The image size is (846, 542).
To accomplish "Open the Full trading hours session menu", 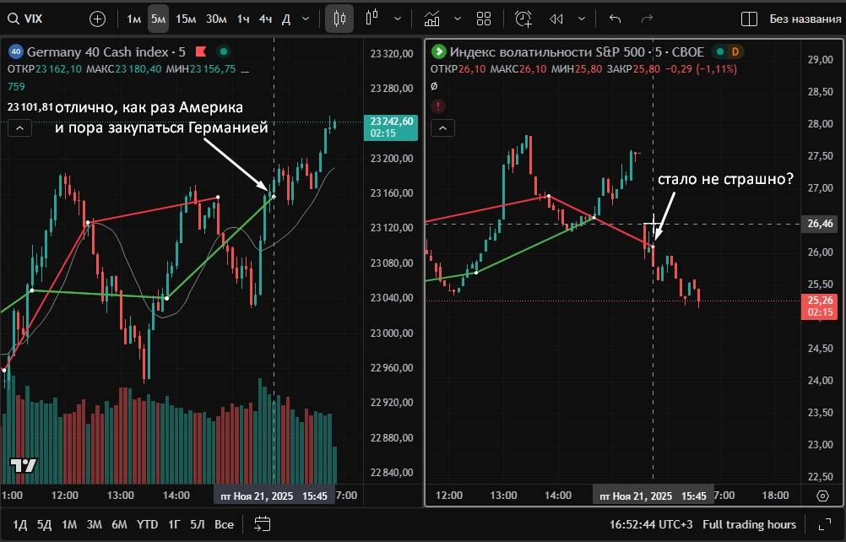I will pyautogui.click(x=749, y=524).
